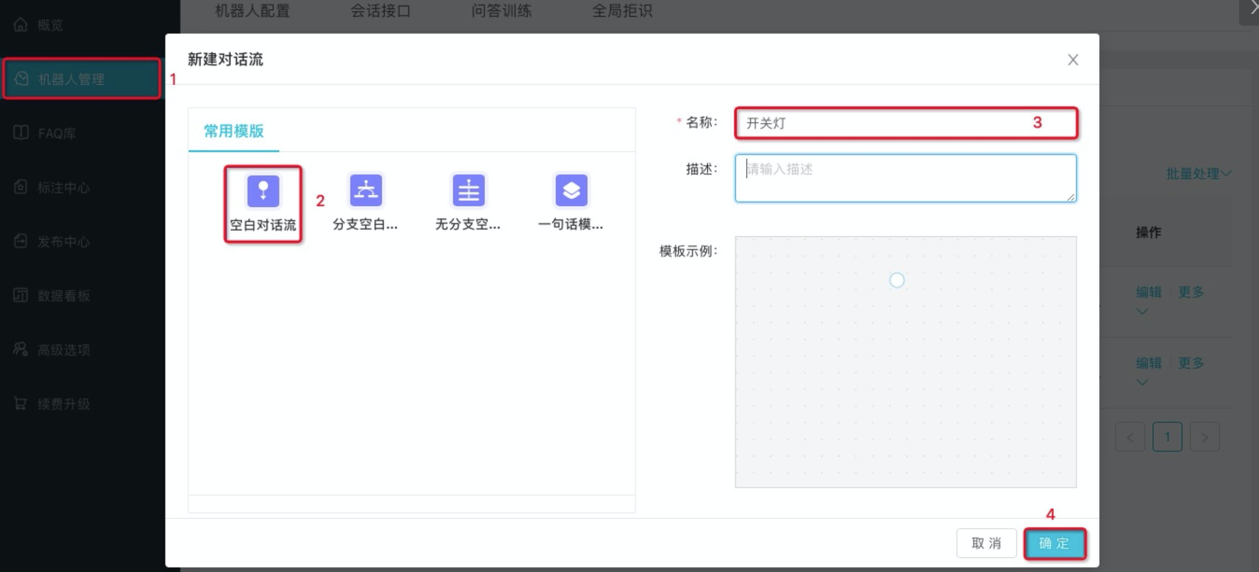
Task: Switch to the 常用模版 tab
Action: click(x=234, y=131)
